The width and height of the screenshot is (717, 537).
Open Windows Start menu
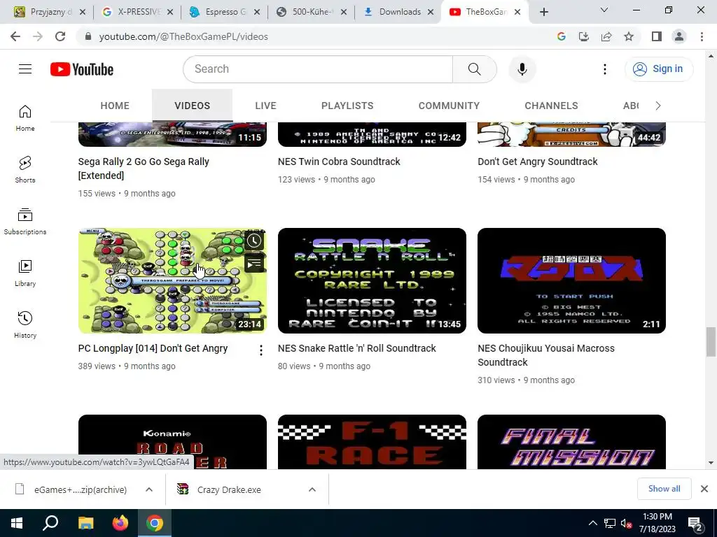(17, 523)
